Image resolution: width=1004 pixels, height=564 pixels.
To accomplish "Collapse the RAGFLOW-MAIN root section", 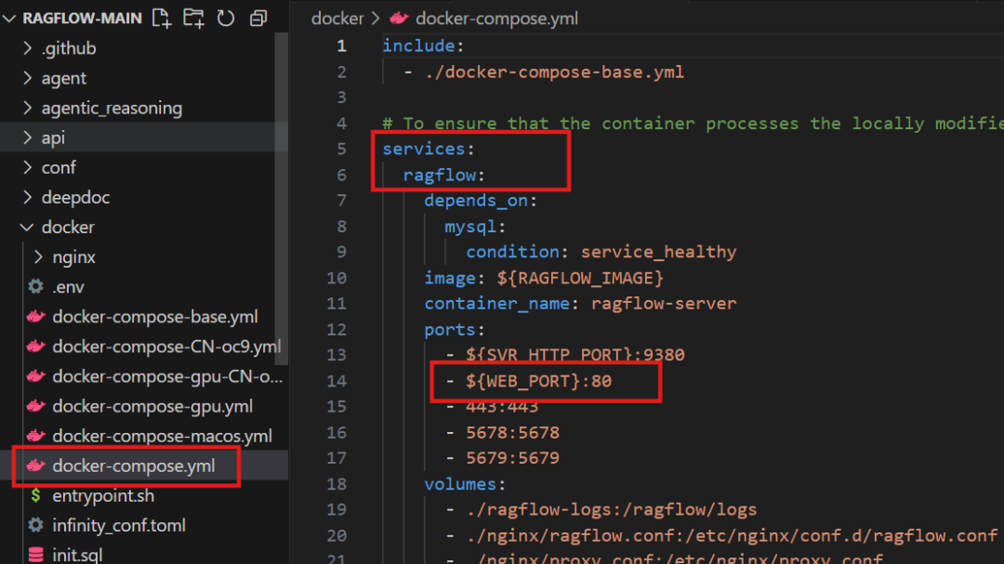I will pos(9,19).
